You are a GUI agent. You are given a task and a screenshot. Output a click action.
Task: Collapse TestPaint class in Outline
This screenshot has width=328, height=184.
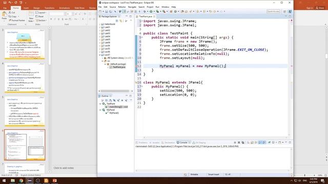coord(100,104)
